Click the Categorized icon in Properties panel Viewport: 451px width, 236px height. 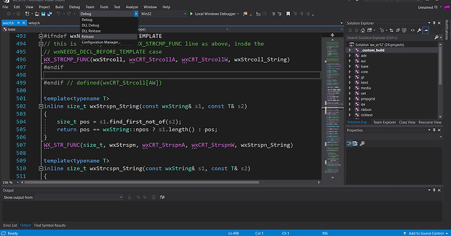(x=349, y=143)
